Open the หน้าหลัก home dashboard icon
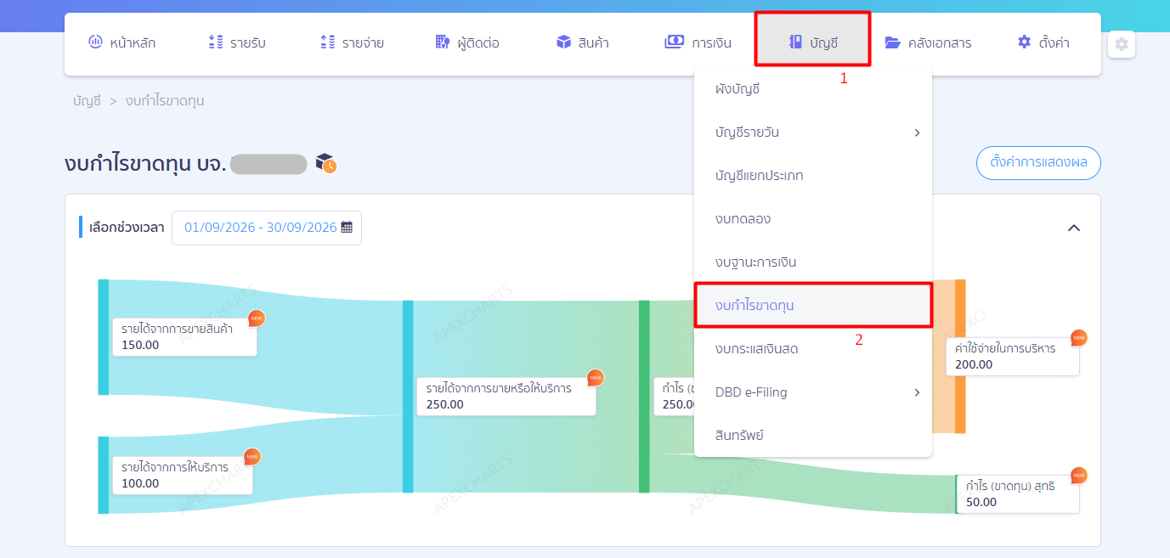 [95, 42]
